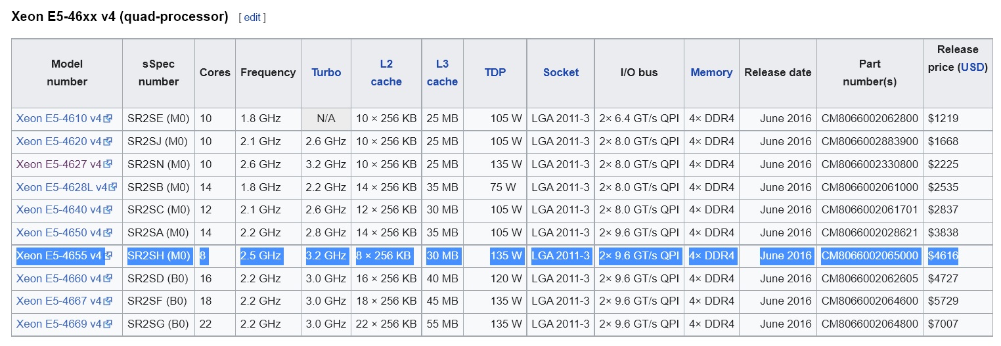Open the Turbo column header link
Screen dimensions: 1001x346
pyautogui.click(x=326, y=73)
